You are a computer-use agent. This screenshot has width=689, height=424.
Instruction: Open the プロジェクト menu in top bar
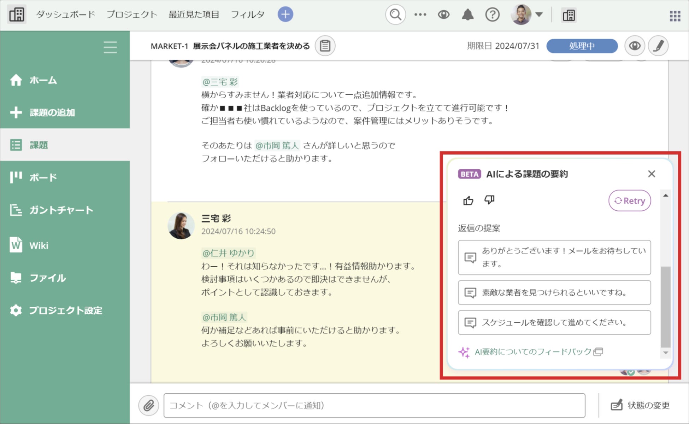[x=131, y=14]
